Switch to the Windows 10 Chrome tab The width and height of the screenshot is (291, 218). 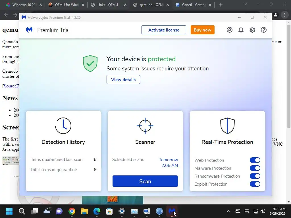[x=24, y=5]
